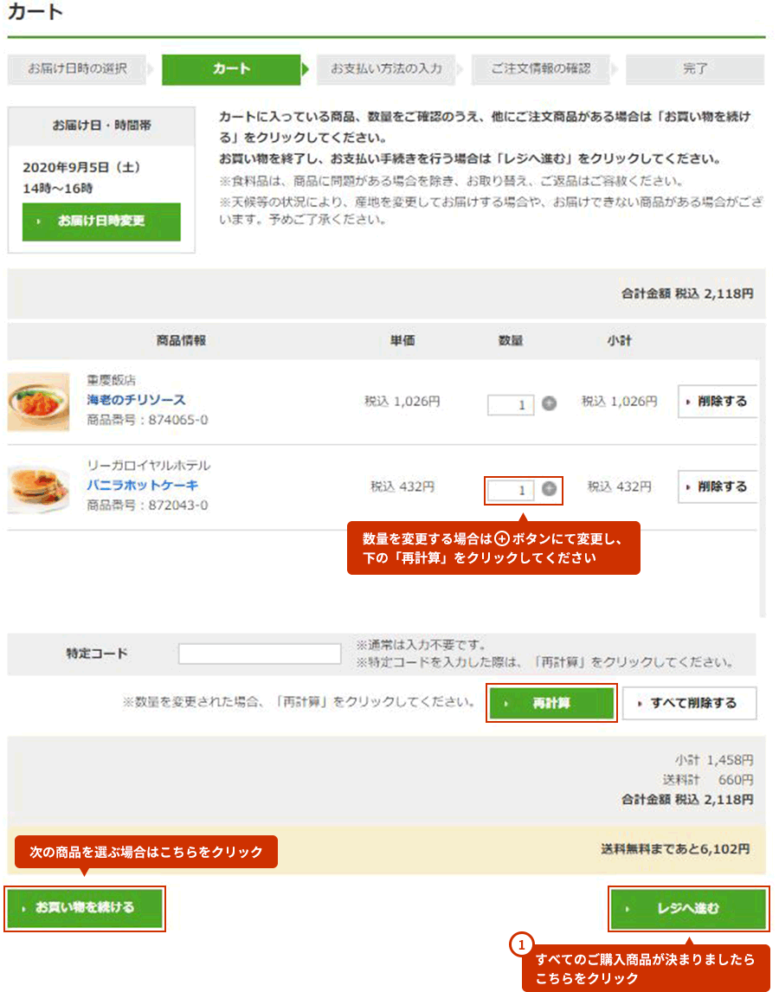The image size is (779, 992).
Task: Delete バニラホットケーキ with 削除する button
Action: [x=717, y=486]
